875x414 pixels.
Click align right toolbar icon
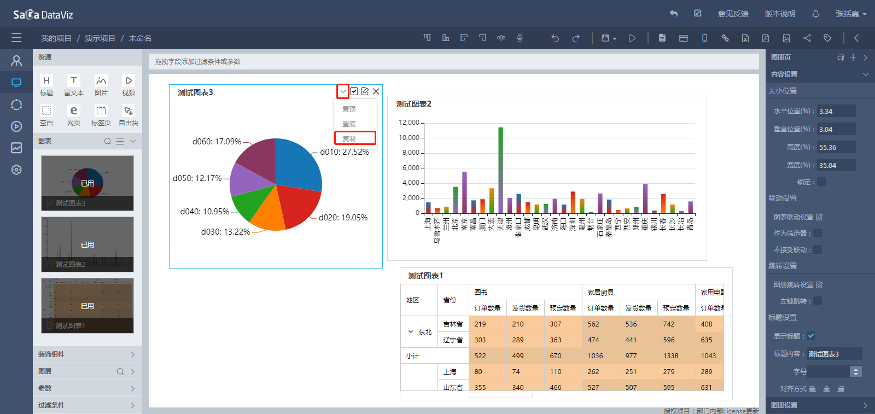pyautogui.click(x=482, y=38)
